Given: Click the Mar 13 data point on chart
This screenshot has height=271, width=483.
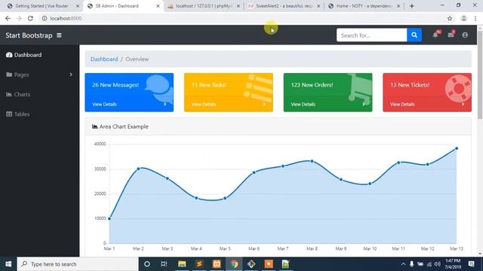Looking at the screenshot, I should [457, 148].
